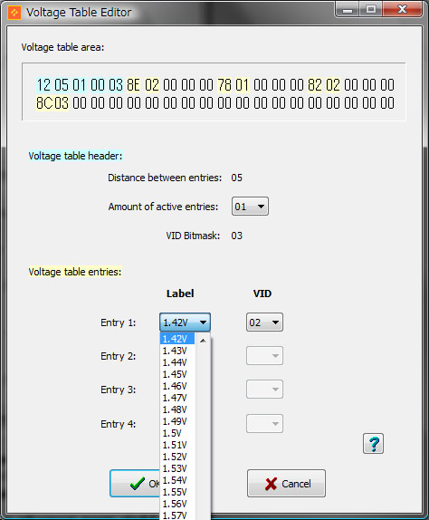This screenshot has width=429, height=520.
Task: Select 1.44V in the label list
Action: [177, 362]
